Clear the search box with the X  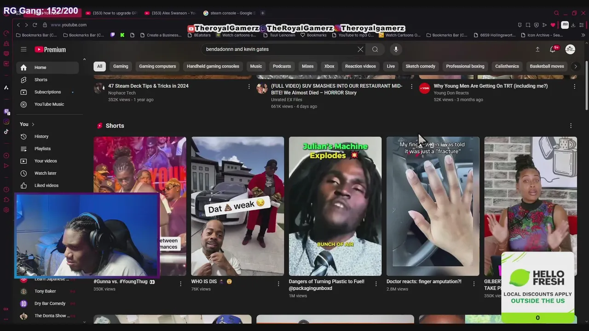pos(360,49)
